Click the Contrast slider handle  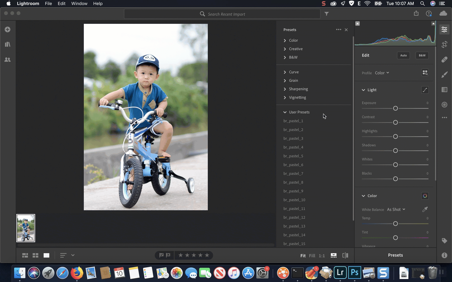pos(395,123)
